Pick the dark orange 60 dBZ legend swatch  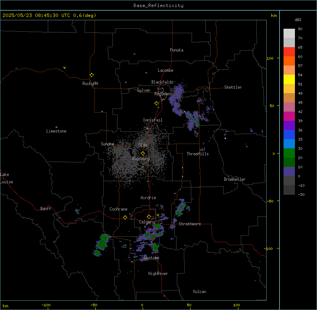click(289, 61)
